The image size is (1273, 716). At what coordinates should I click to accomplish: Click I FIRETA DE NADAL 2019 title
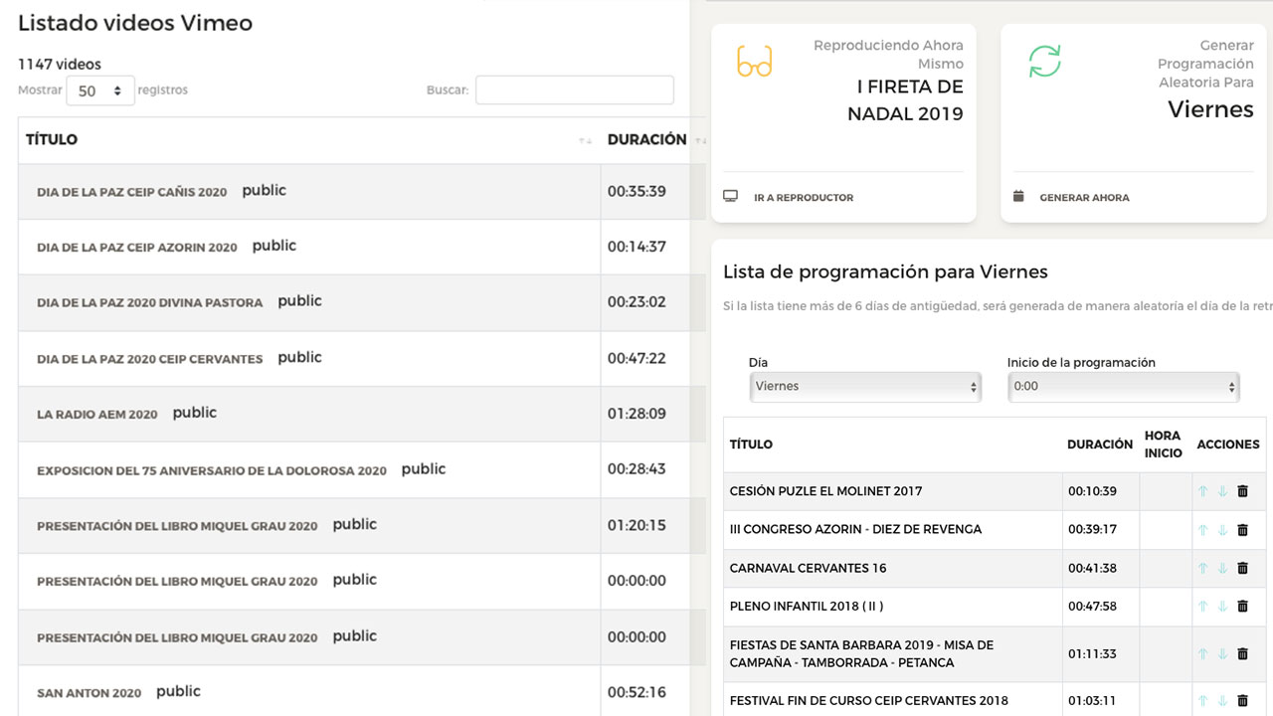[905, 100]
